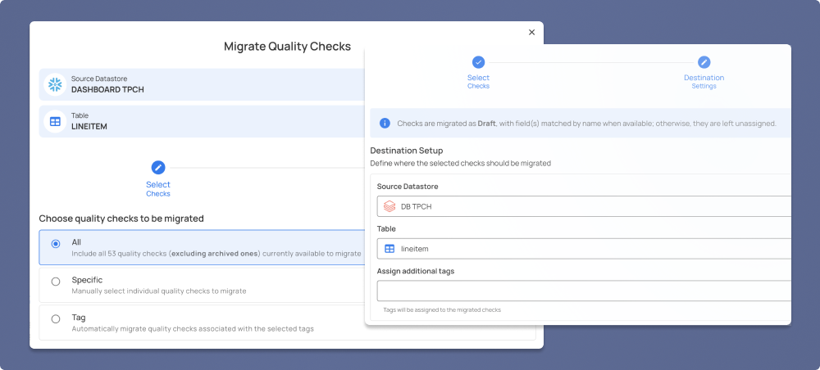Image resolution: width=820 pixels, height=370 pixels.
Task: Click the pencil step icon above Select Checks
Action: coord(158,168)
